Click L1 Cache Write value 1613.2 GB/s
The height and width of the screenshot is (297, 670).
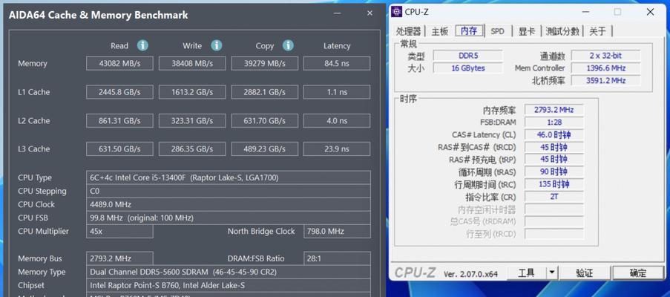(192, 92)
